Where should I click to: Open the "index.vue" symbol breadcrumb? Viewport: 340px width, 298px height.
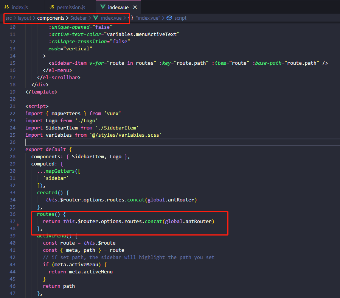[x=148, y=18]
